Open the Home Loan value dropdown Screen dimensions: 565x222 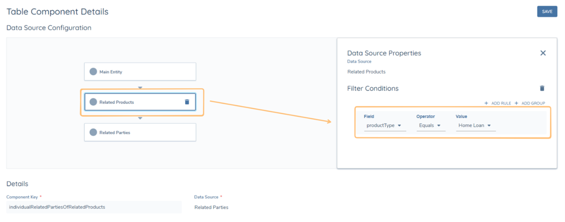[475, 126]
